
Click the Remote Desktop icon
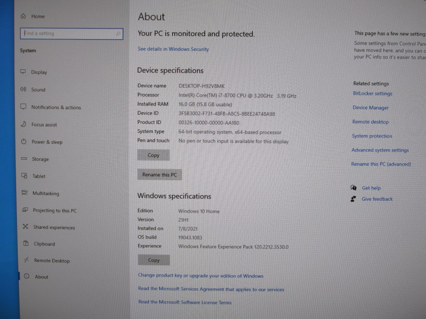(x=26, y=260)
